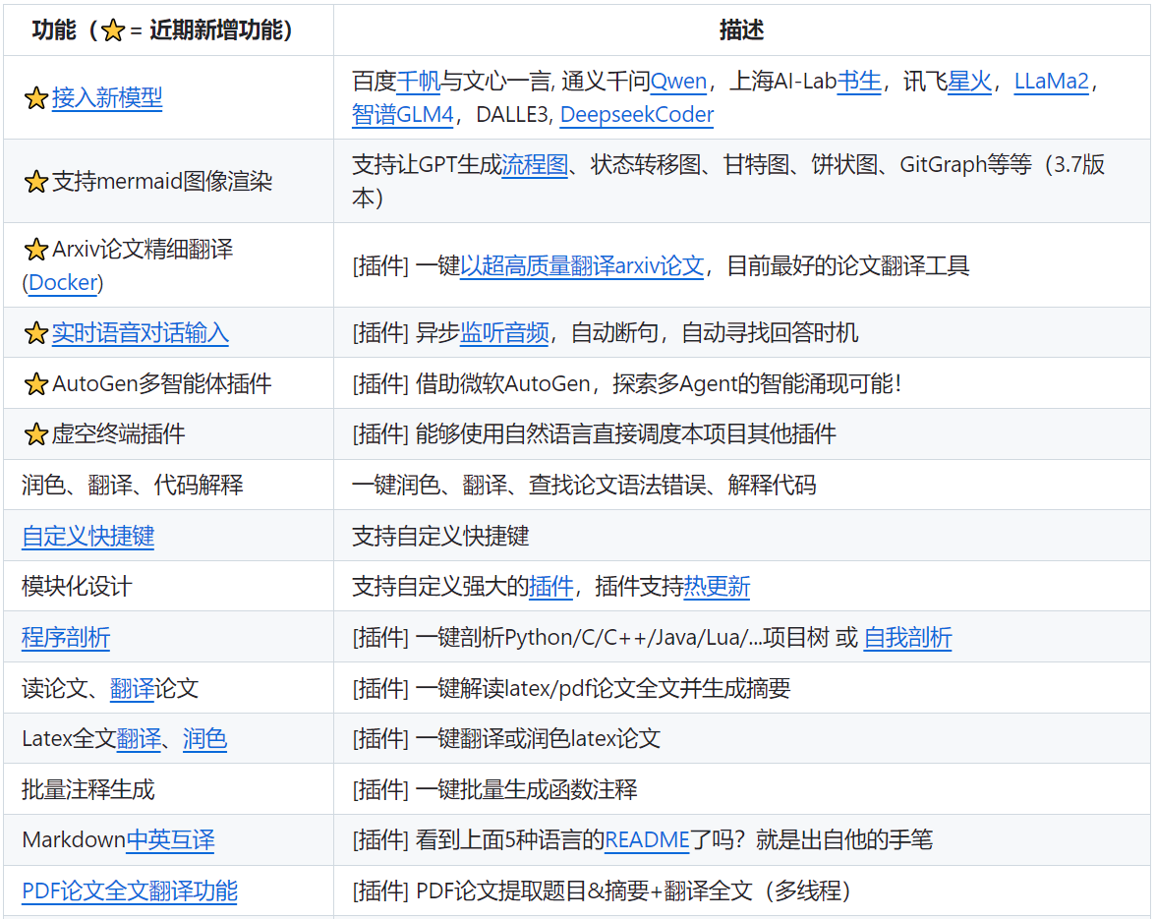Click 目前最好的论文翻译工具 text
This screenshot has height=919, width=1156.
(848, 265)
